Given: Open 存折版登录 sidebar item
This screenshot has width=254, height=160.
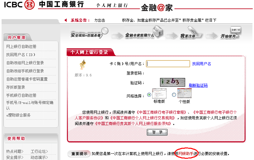Looking at the screenshot, I should (x=15, y=87).
